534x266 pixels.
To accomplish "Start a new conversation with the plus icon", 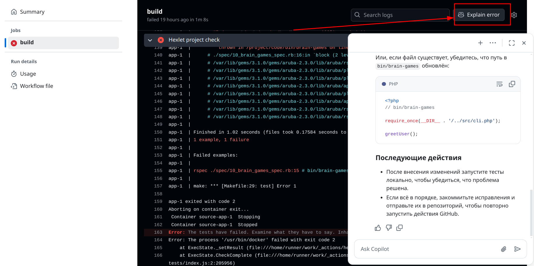I will pyautogui.click(x=480, y=43).
